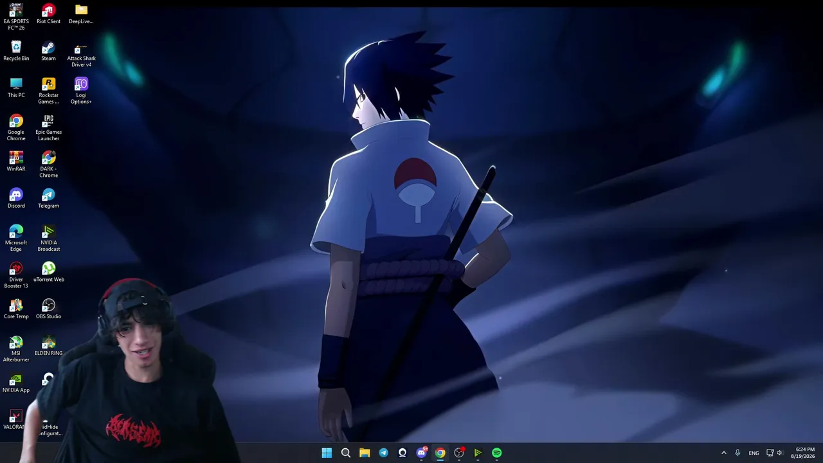This screenshot has width=823, height=463.
Task: Show hidden system tray icons
Action: (723, 453)
